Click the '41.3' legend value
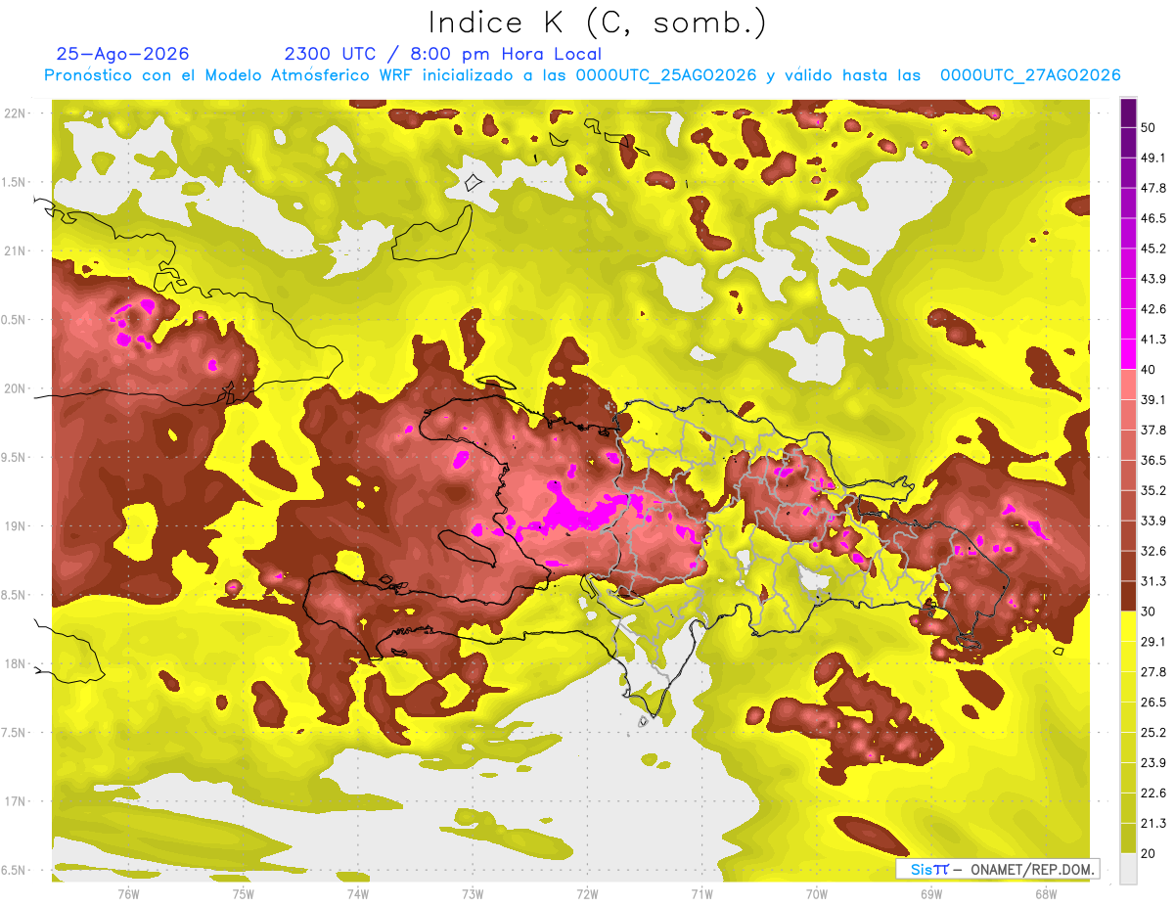Viewport: 1174px width, 907px height. tap(1153, 340)
